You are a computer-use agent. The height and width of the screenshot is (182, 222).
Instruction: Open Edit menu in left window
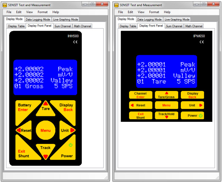19,12
